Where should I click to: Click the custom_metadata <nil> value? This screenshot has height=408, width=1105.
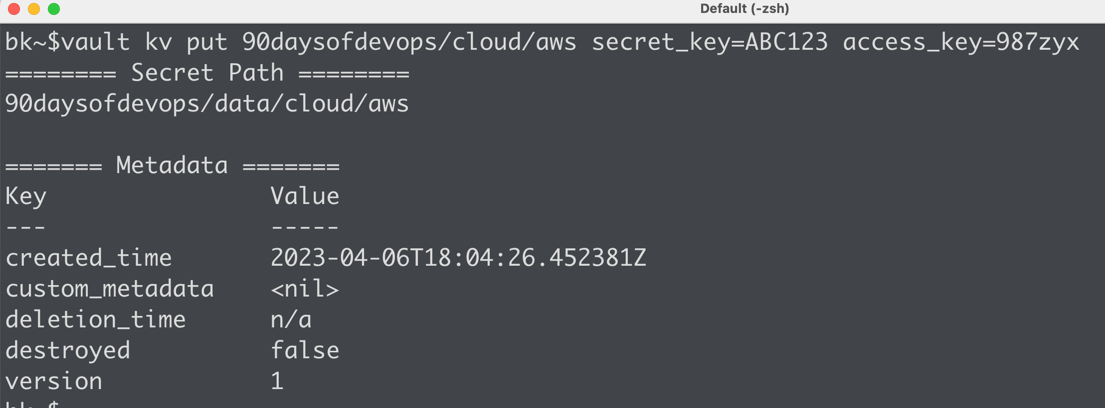pos(305,289)
